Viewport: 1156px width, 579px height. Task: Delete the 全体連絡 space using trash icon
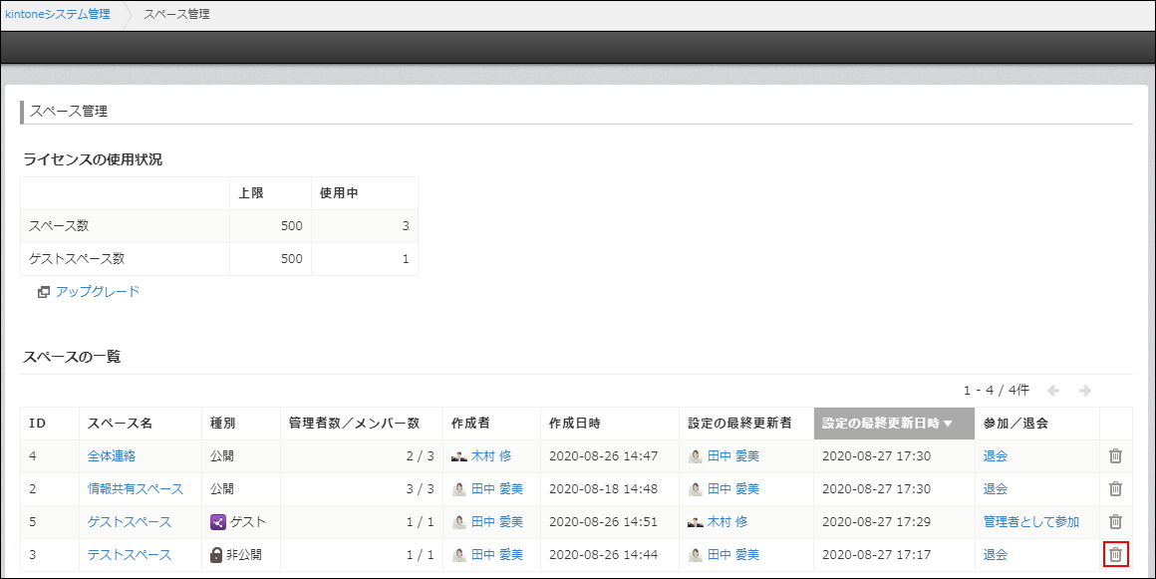pyautogui.click(x=1115, y=455)
